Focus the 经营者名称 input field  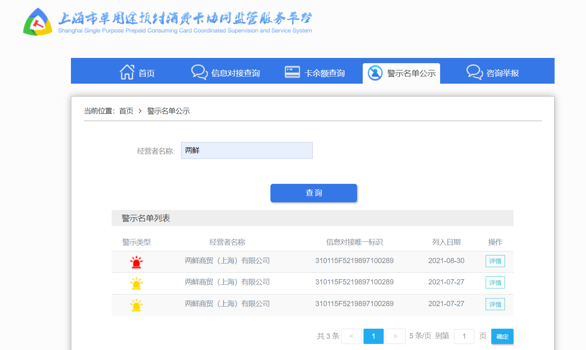(x=247, y=150)
